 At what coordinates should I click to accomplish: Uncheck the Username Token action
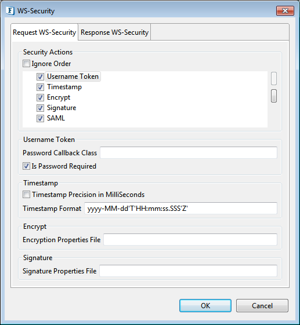40,76
